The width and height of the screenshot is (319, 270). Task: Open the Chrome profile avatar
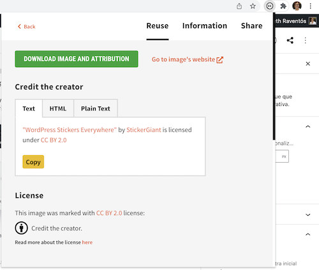click(x=297, y=6)
